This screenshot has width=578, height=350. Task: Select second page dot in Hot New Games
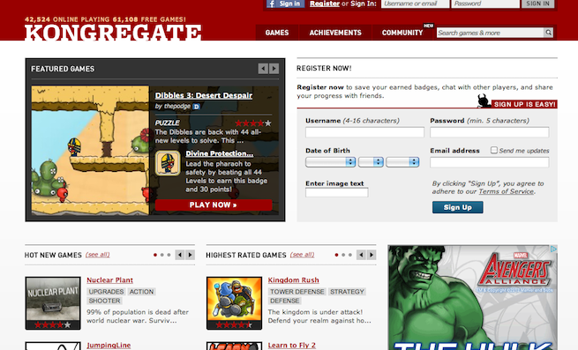tap(161, 255)
